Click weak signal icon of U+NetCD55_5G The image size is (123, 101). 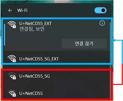(12, 76)
